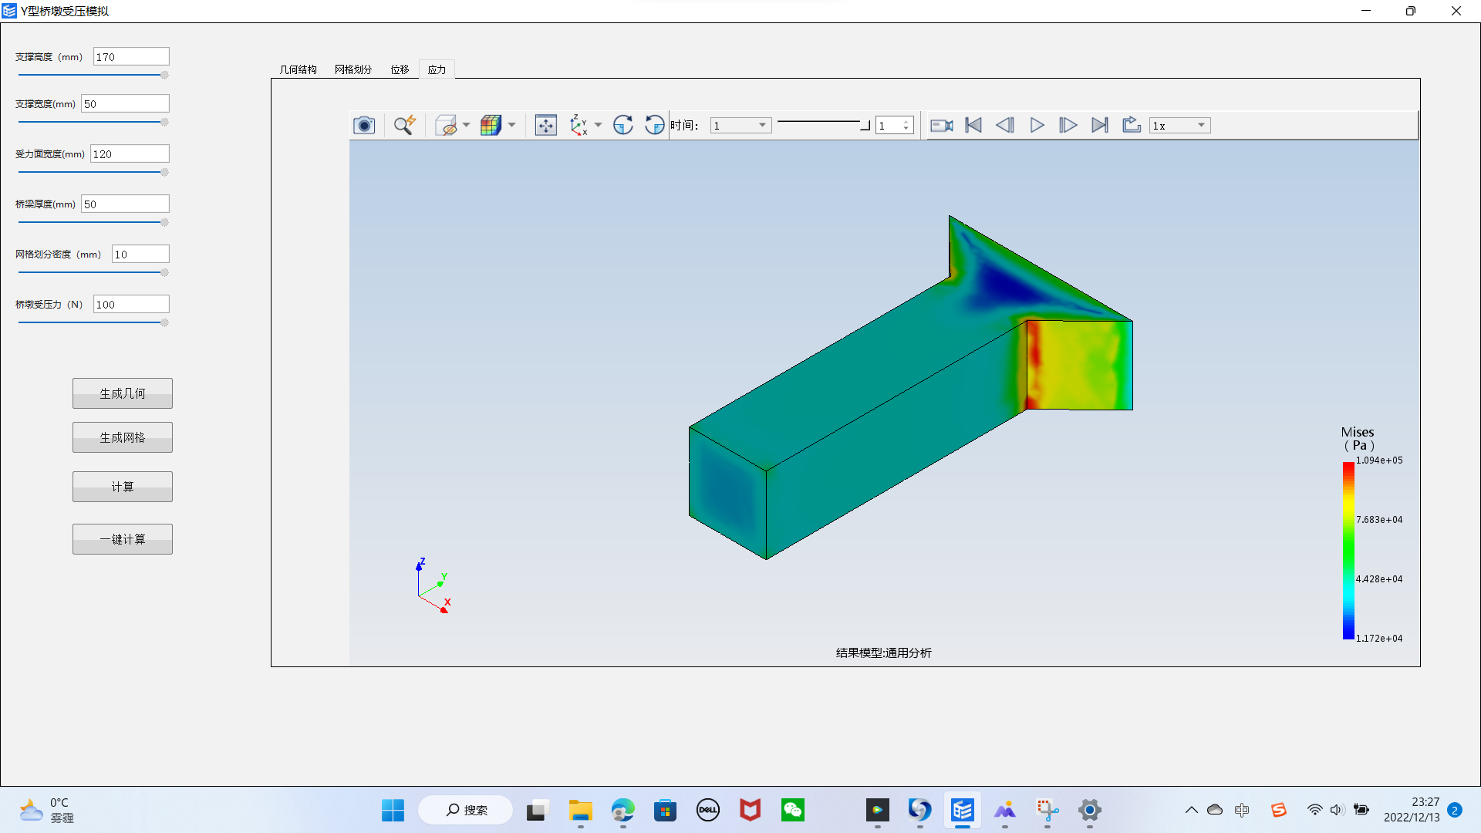Click the Mises color legend bar
1481x833 pixels.
(1348, 550)
